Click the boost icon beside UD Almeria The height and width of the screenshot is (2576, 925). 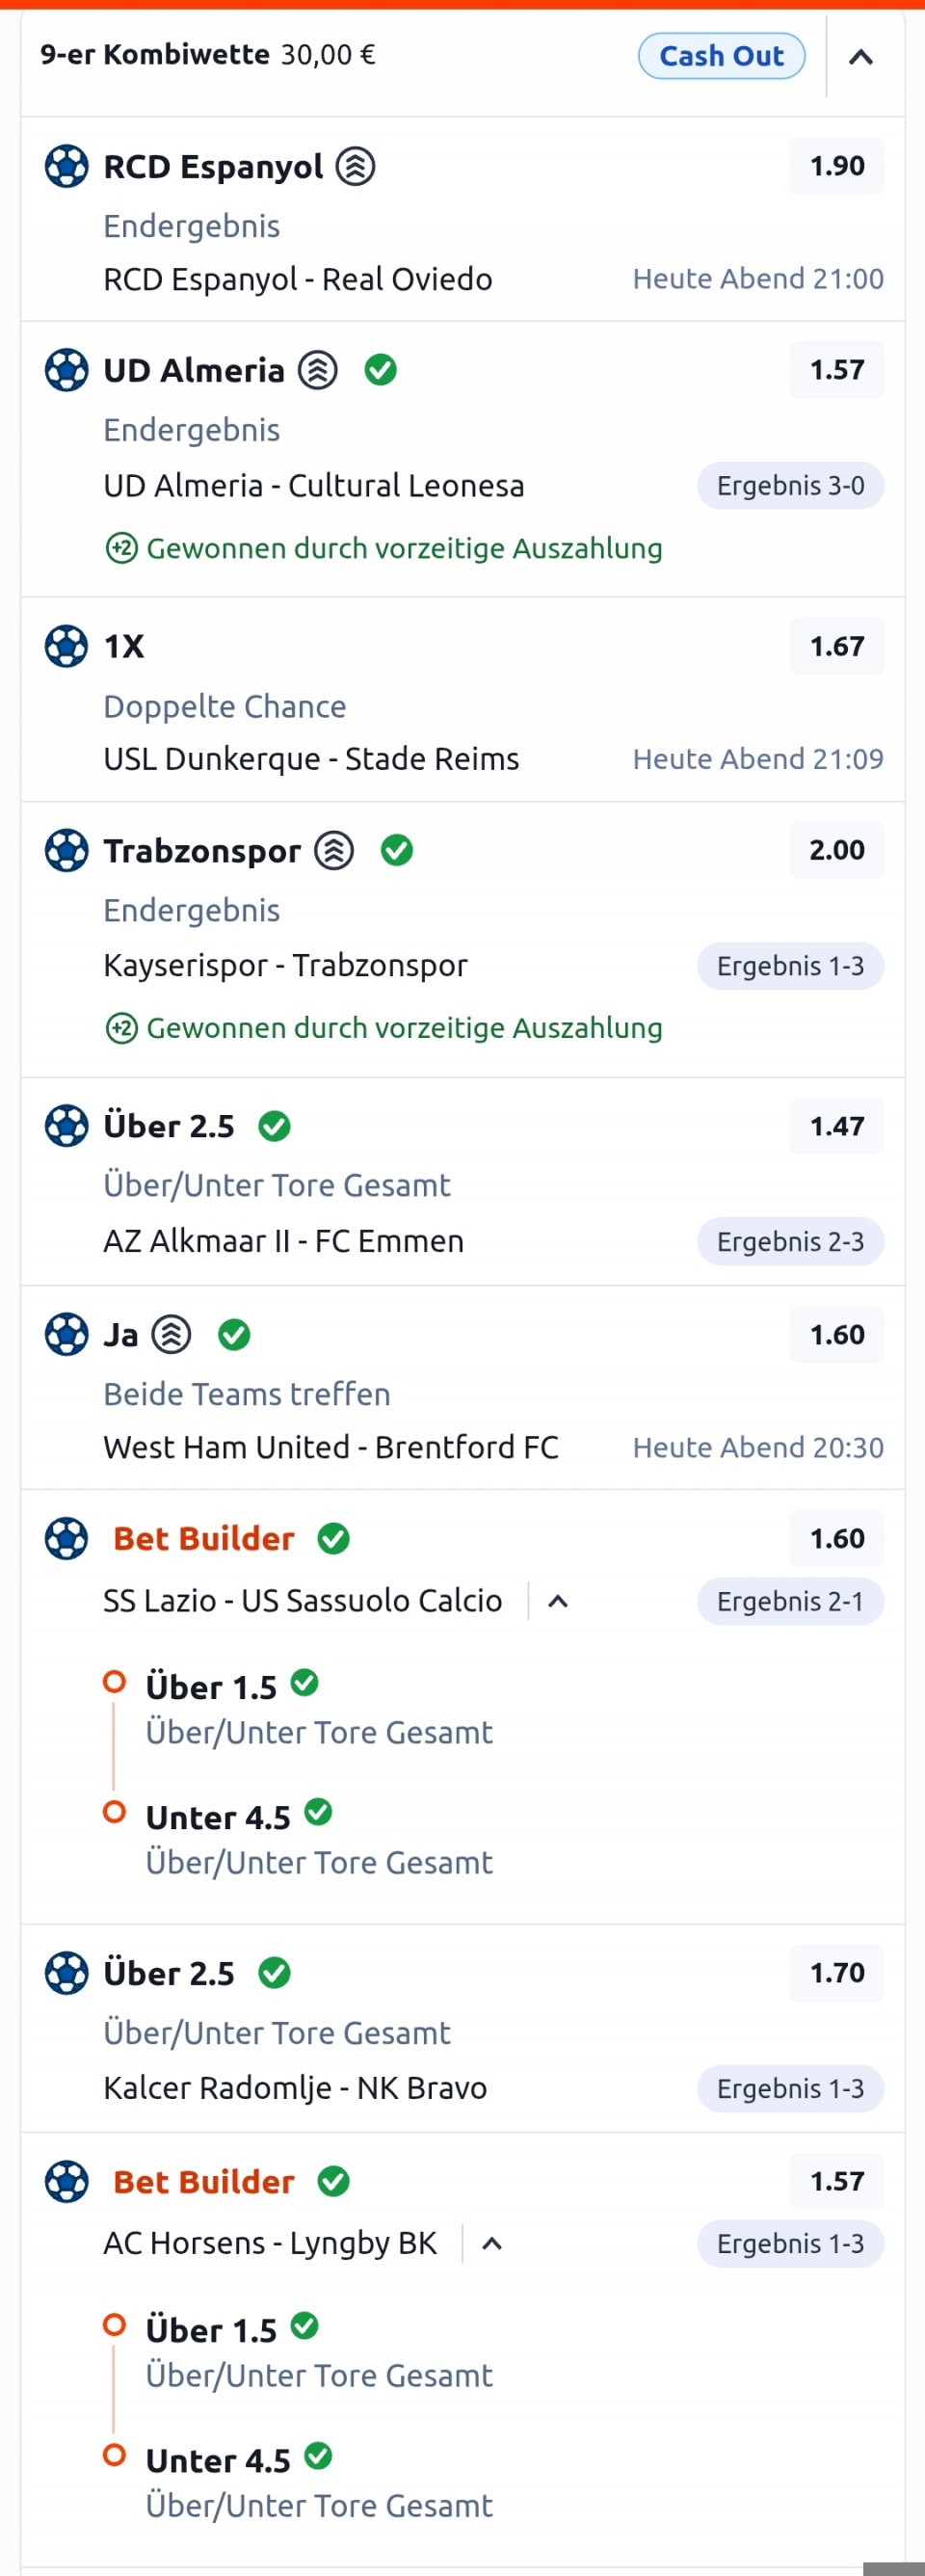pyautogui.click(x=318, y=370)
